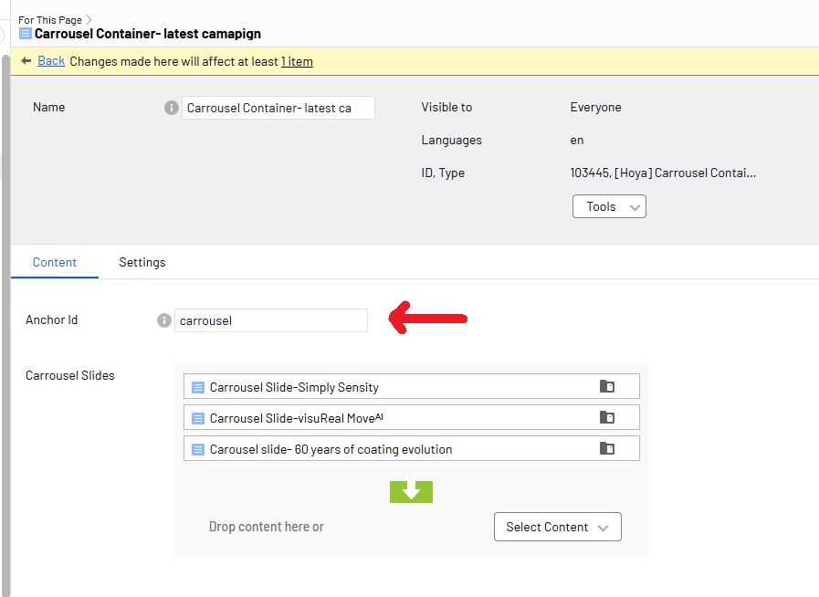Open the Tools dropdown
This screenshot has width=819, height=597.
click(x=609, y=206)
